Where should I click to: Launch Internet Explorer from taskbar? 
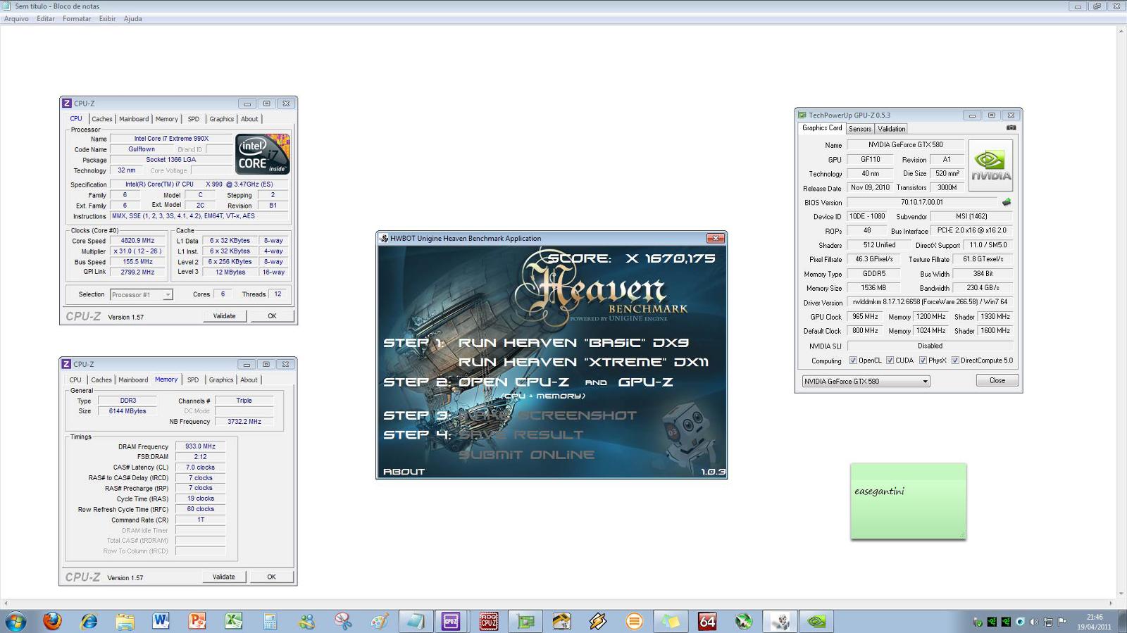pos(89,621)
